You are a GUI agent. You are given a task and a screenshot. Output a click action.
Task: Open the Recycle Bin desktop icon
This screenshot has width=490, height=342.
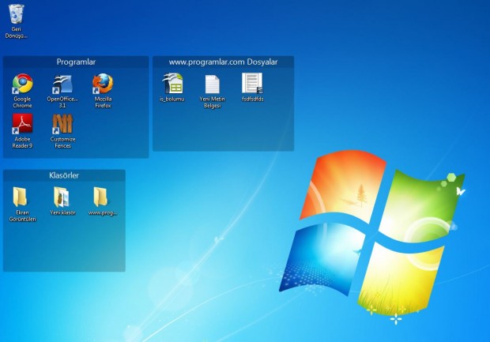coord(16,15)
